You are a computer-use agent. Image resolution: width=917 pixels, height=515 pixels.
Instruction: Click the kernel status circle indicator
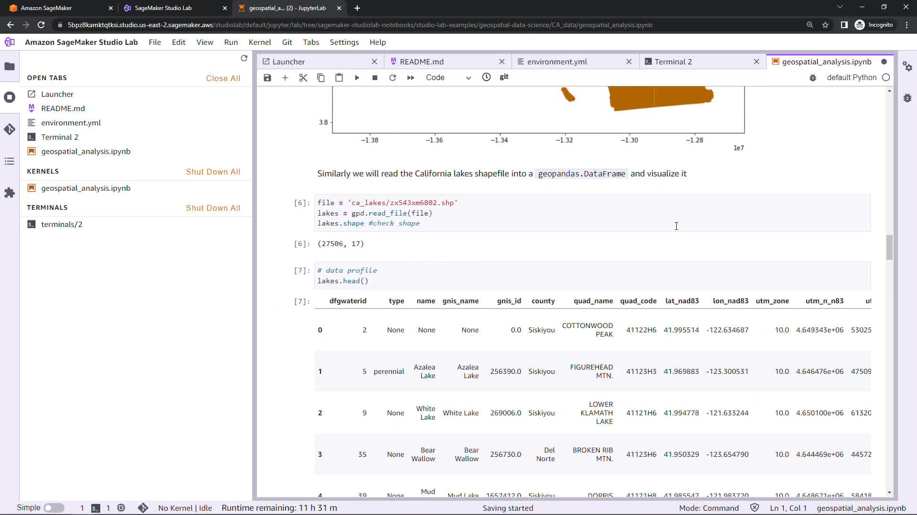point(886,78)
